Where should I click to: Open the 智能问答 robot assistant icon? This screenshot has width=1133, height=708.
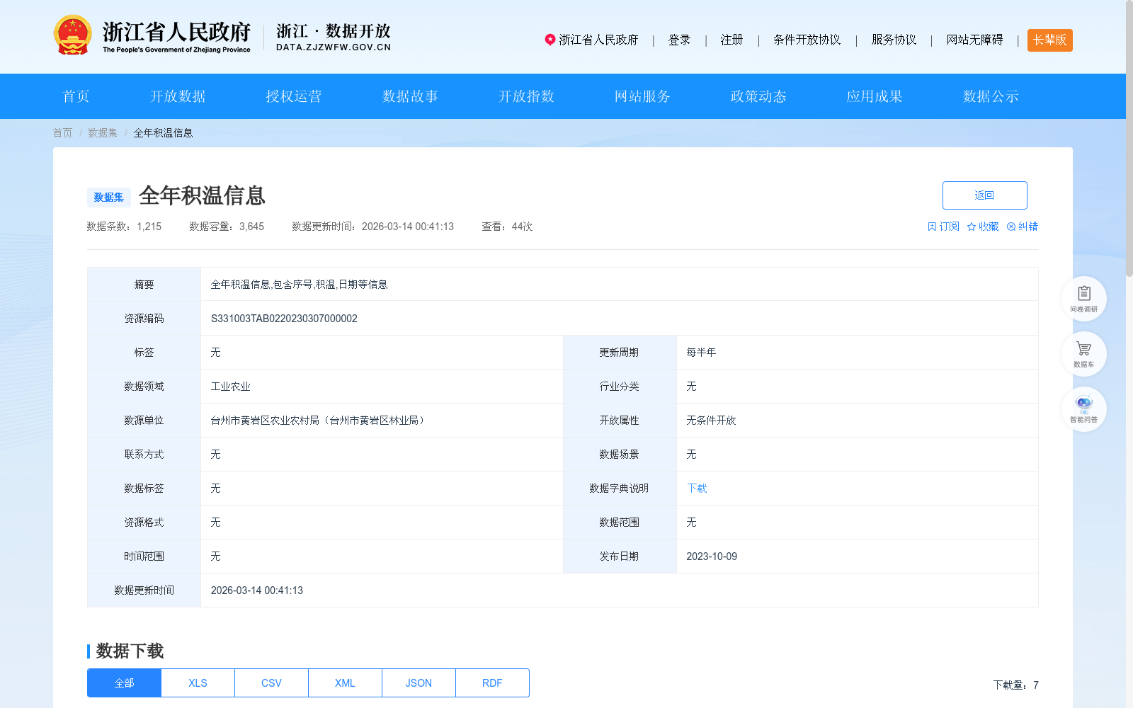click(1083, 409)
